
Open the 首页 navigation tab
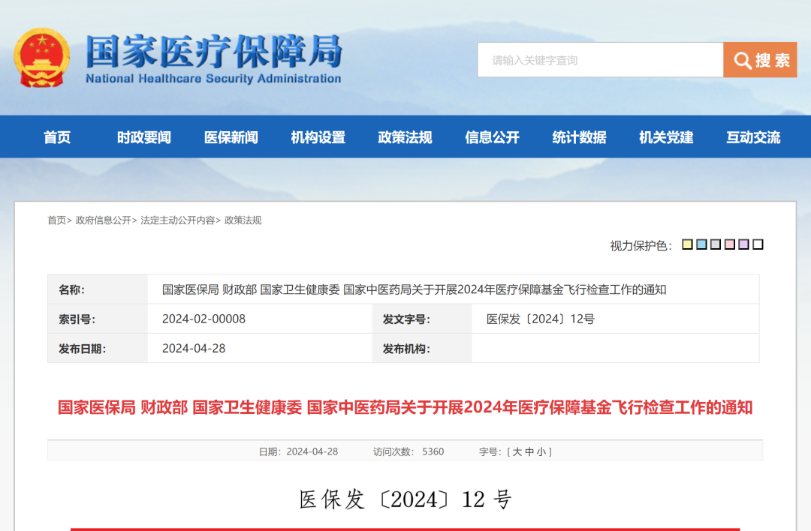click(x=57, y=137)
